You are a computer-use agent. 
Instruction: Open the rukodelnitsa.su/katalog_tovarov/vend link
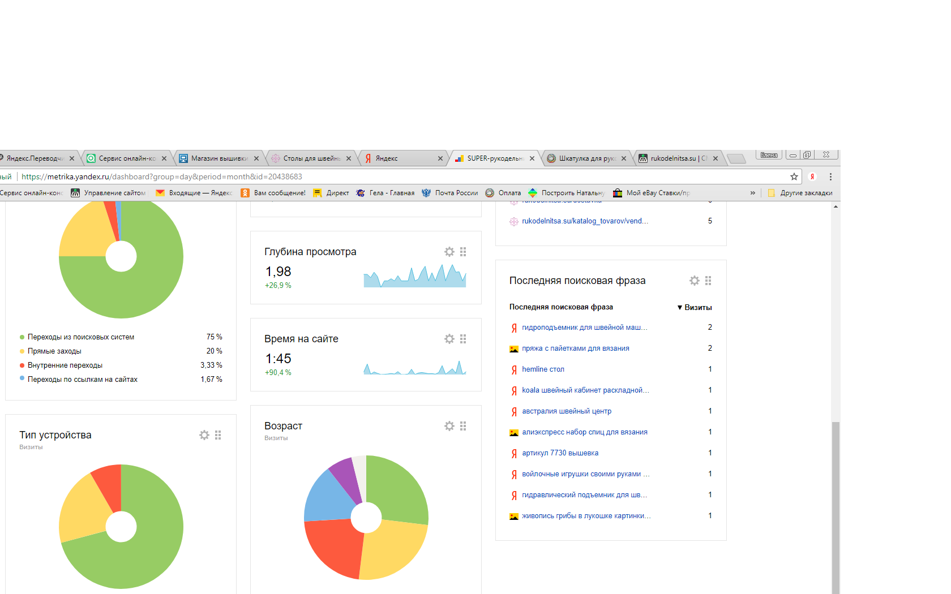(x=585, y=221)
